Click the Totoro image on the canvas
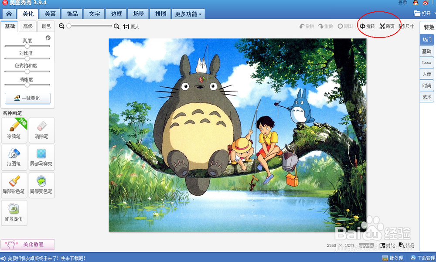The image size is (436, 262). tap(238, 135)
